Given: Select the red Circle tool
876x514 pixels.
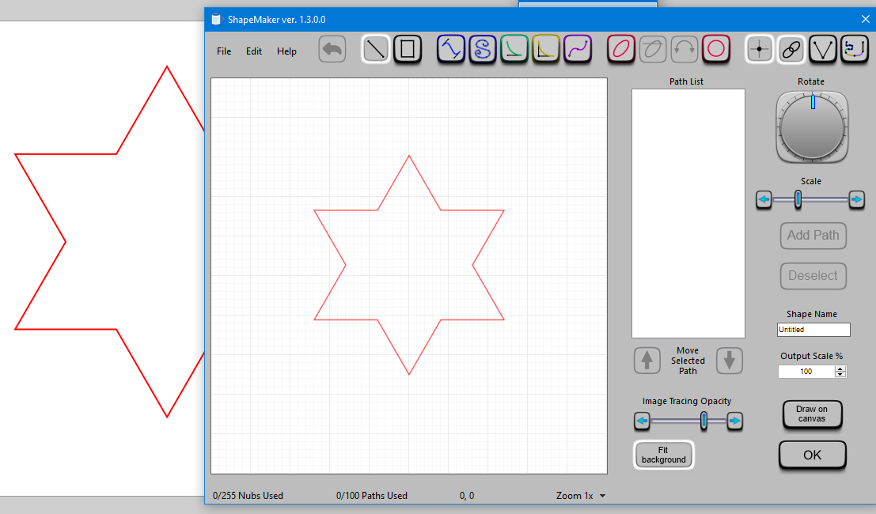Looking at the screenshot, I should [716, 49].
